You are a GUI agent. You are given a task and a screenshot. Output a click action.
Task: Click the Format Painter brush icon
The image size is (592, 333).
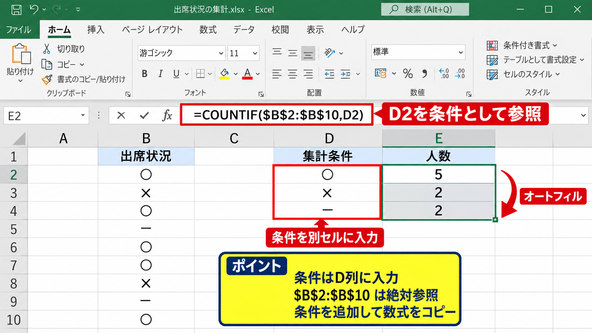click(47, 79)
